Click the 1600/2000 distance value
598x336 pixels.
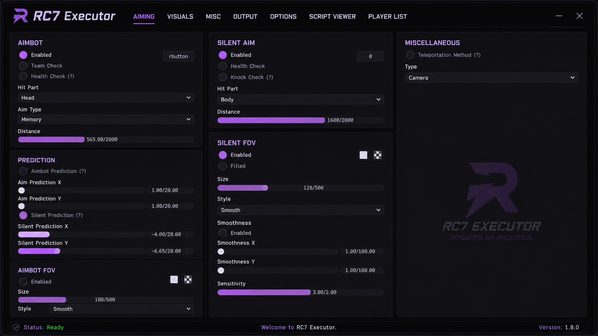click(340, 120)
